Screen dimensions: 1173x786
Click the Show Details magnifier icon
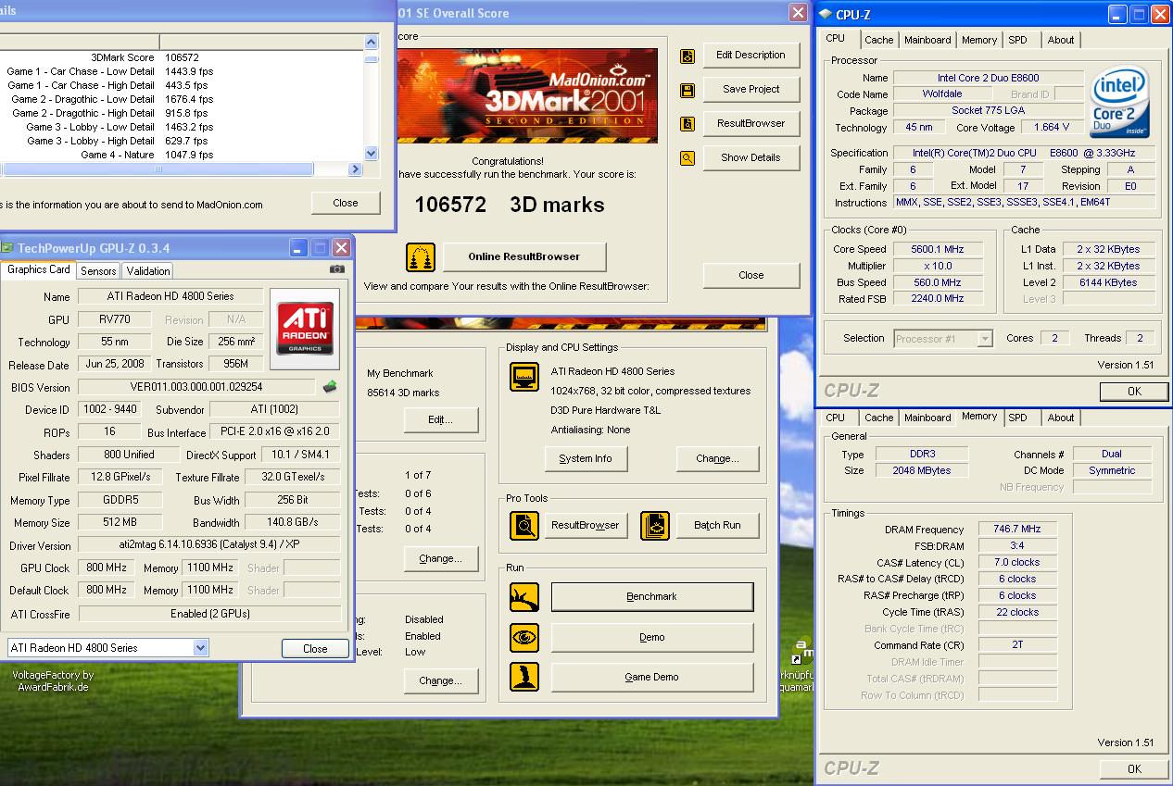click(687, 158)
